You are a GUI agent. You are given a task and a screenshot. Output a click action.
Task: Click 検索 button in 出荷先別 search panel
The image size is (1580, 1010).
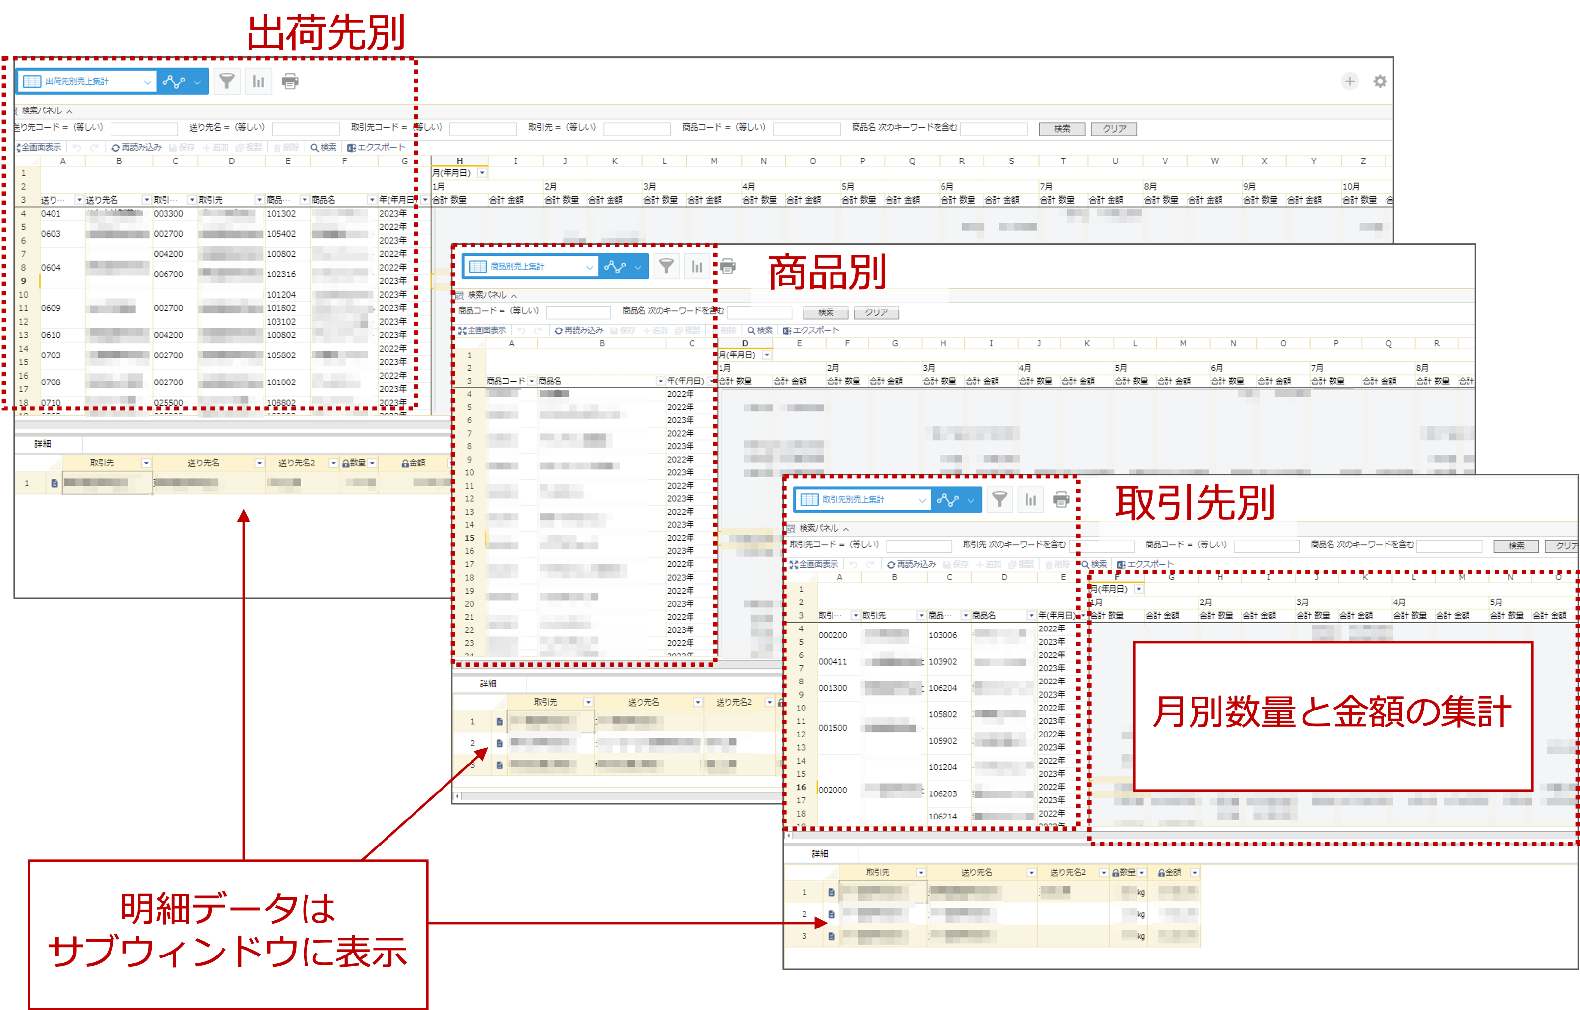click(1062, 129)
